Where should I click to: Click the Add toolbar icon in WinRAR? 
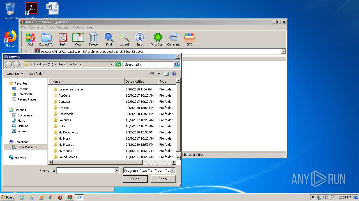coord(30,39)
